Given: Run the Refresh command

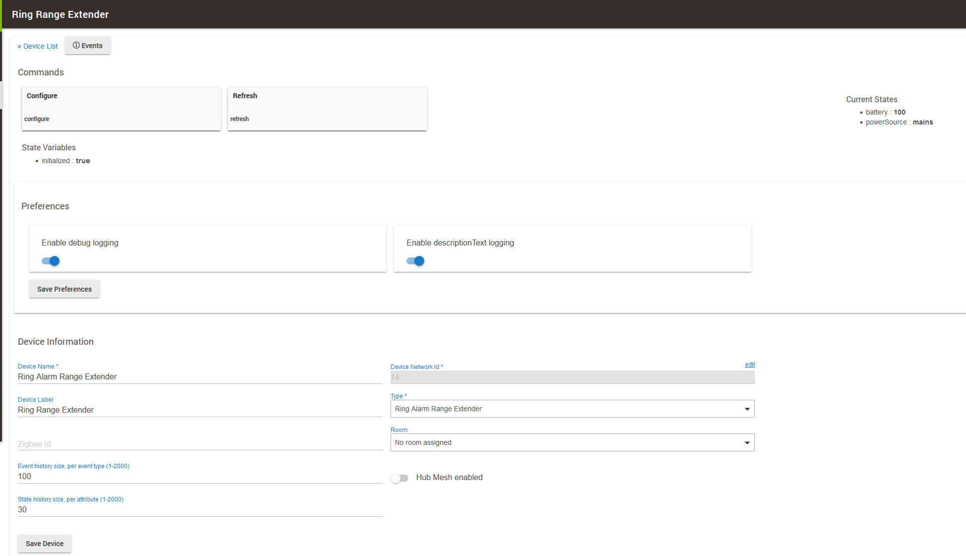Looking at the screenshot, I should tap(328, 109).
